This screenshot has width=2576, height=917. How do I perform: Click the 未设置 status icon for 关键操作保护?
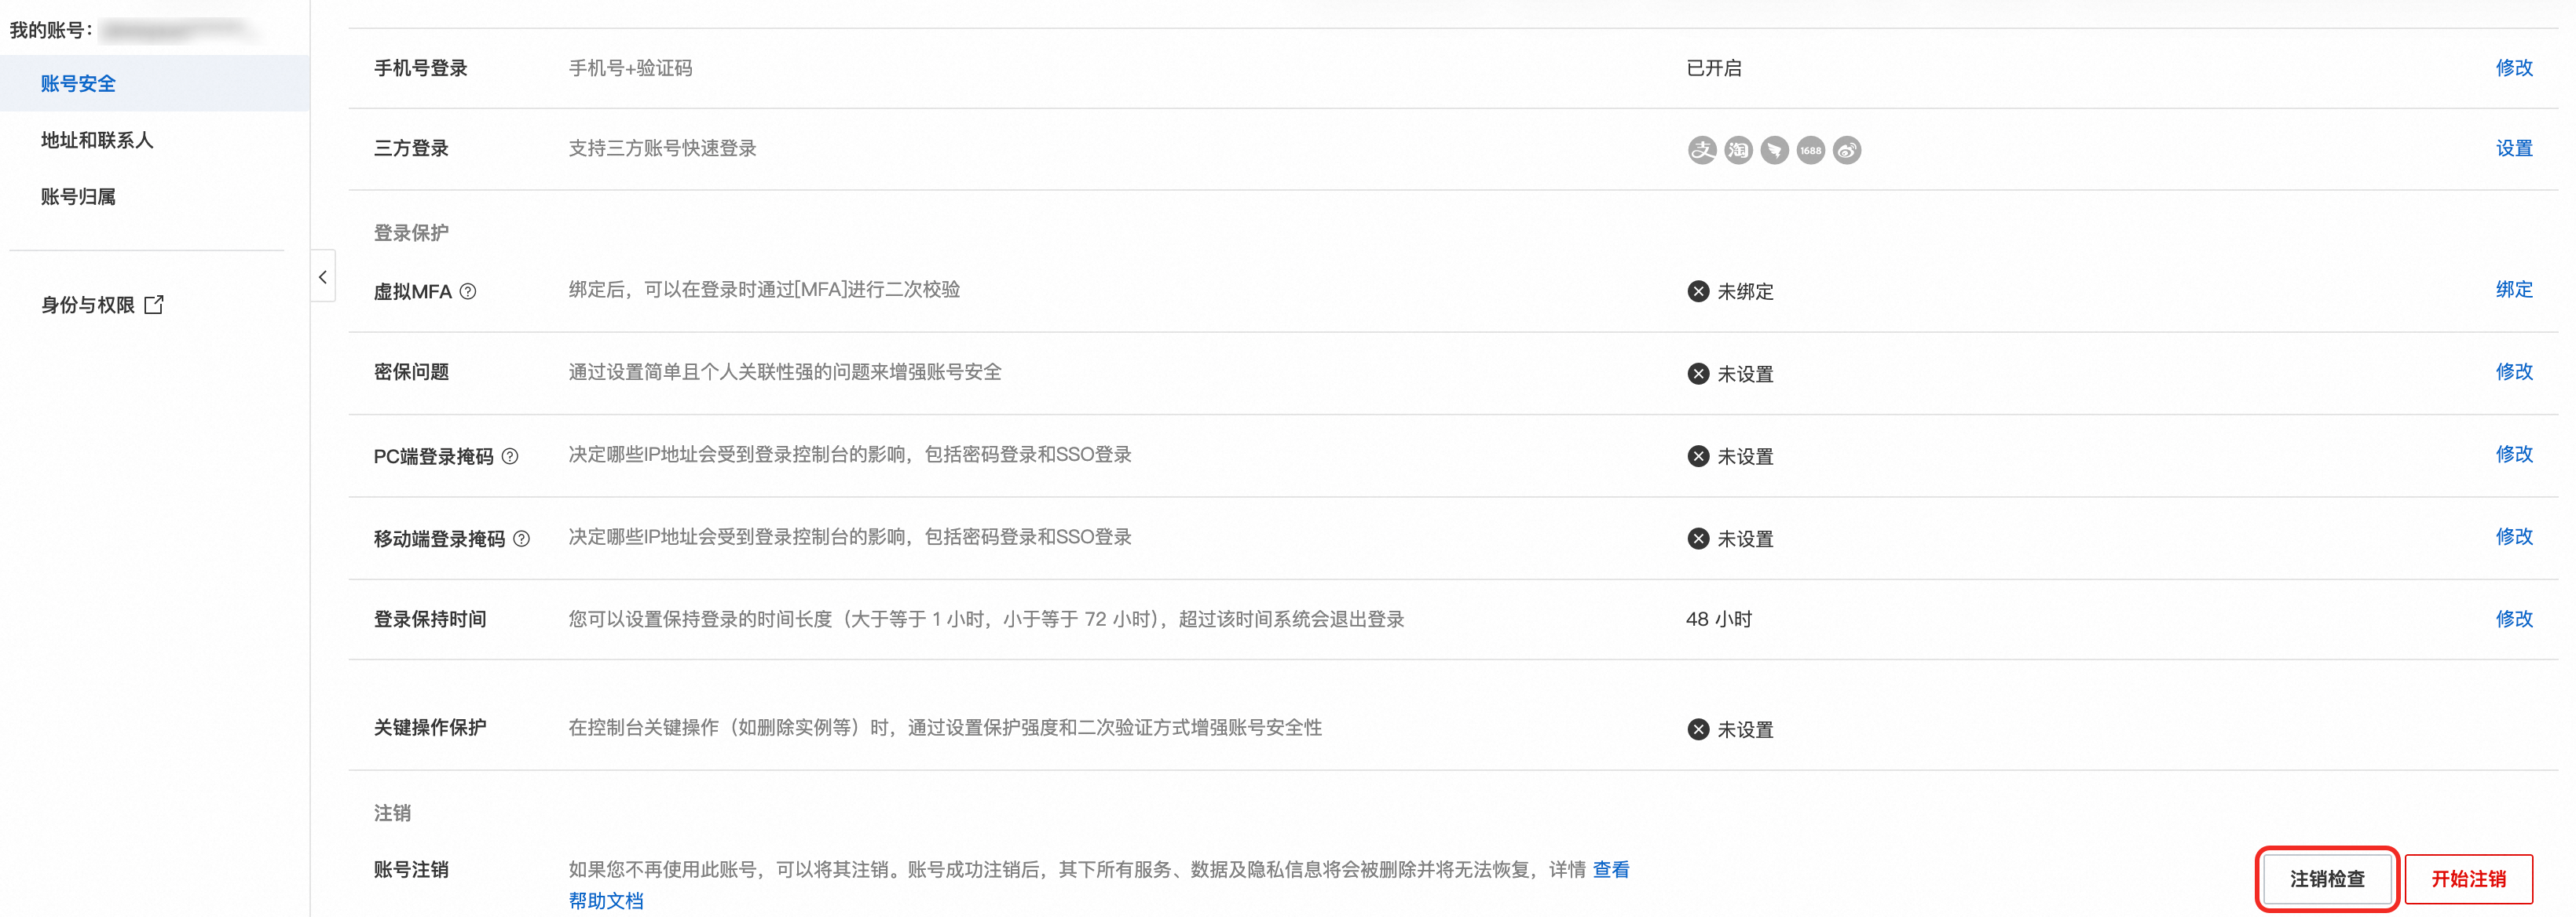(1698, 729)
